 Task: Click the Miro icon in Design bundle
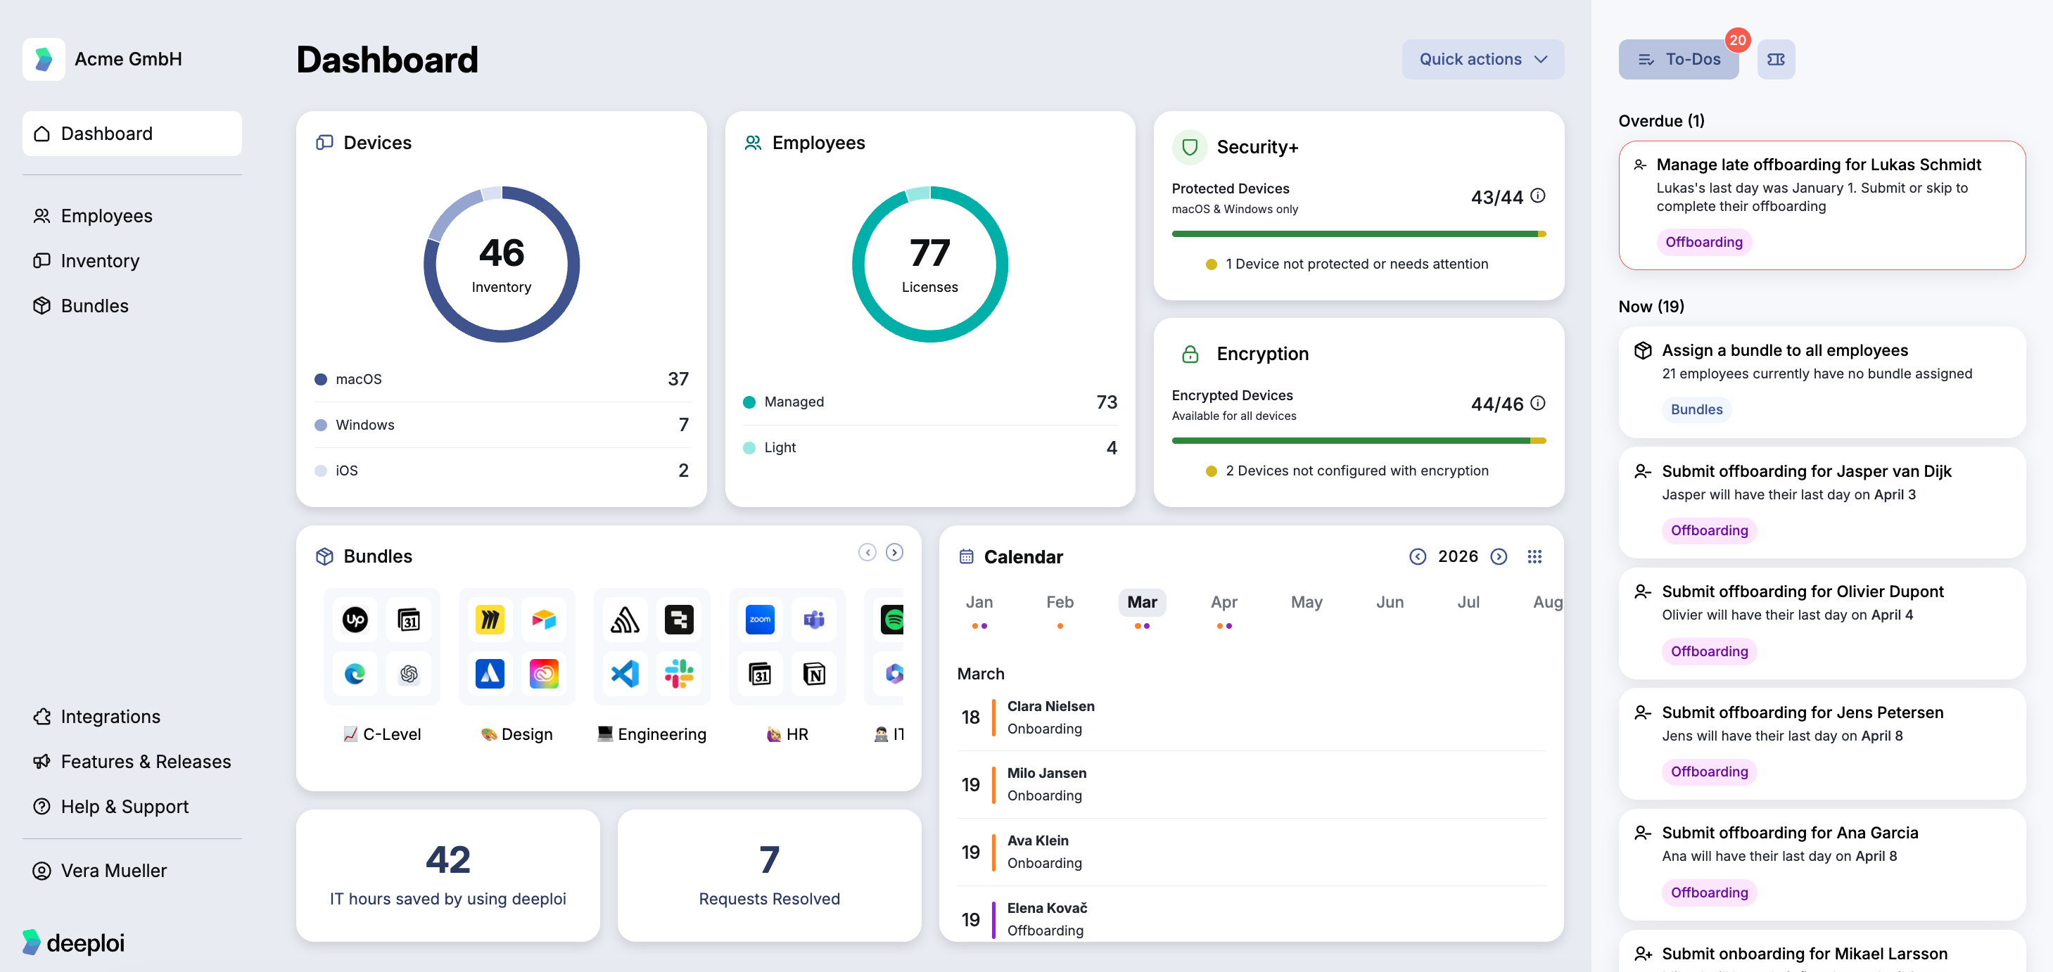[x=490, y=619]
